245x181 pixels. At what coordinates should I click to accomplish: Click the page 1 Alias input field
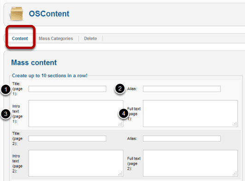pos(182,89)
